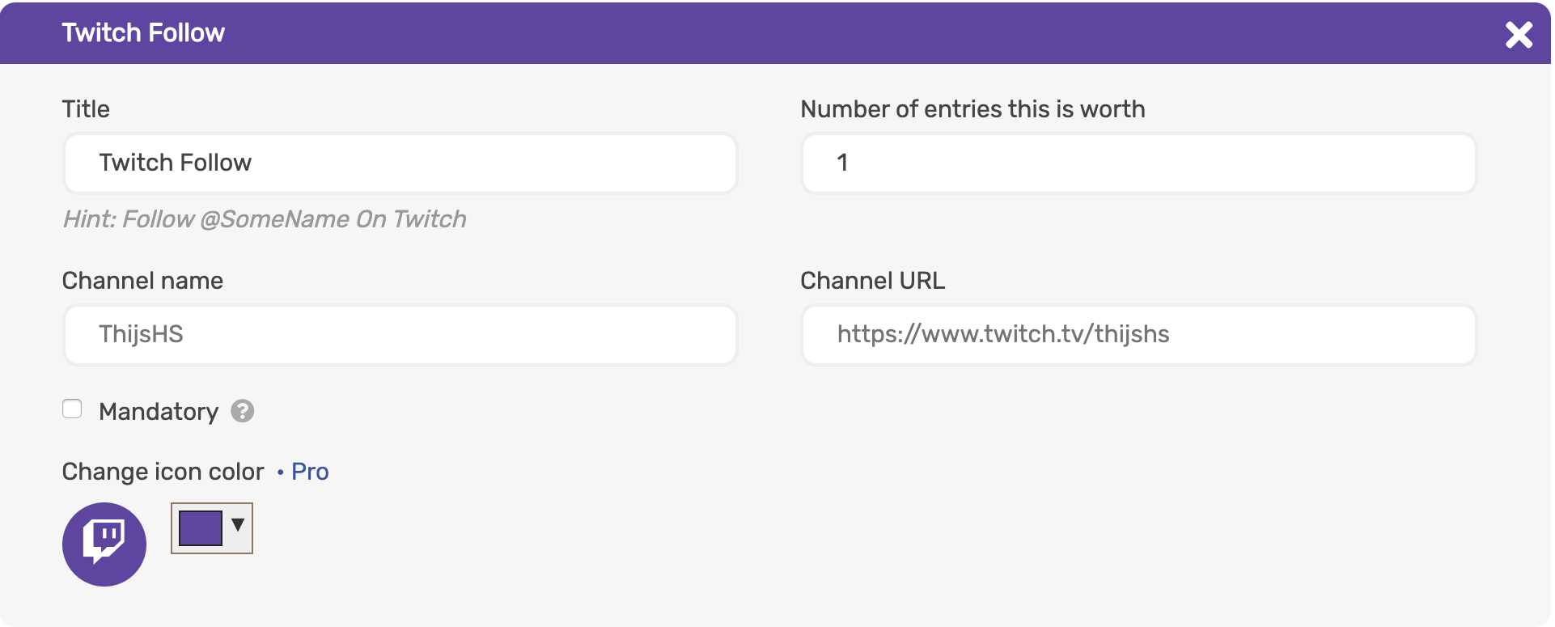Screen dimensions: 1555x627
Task: Click the Channel name label
Action: click(x=142, y=281)
